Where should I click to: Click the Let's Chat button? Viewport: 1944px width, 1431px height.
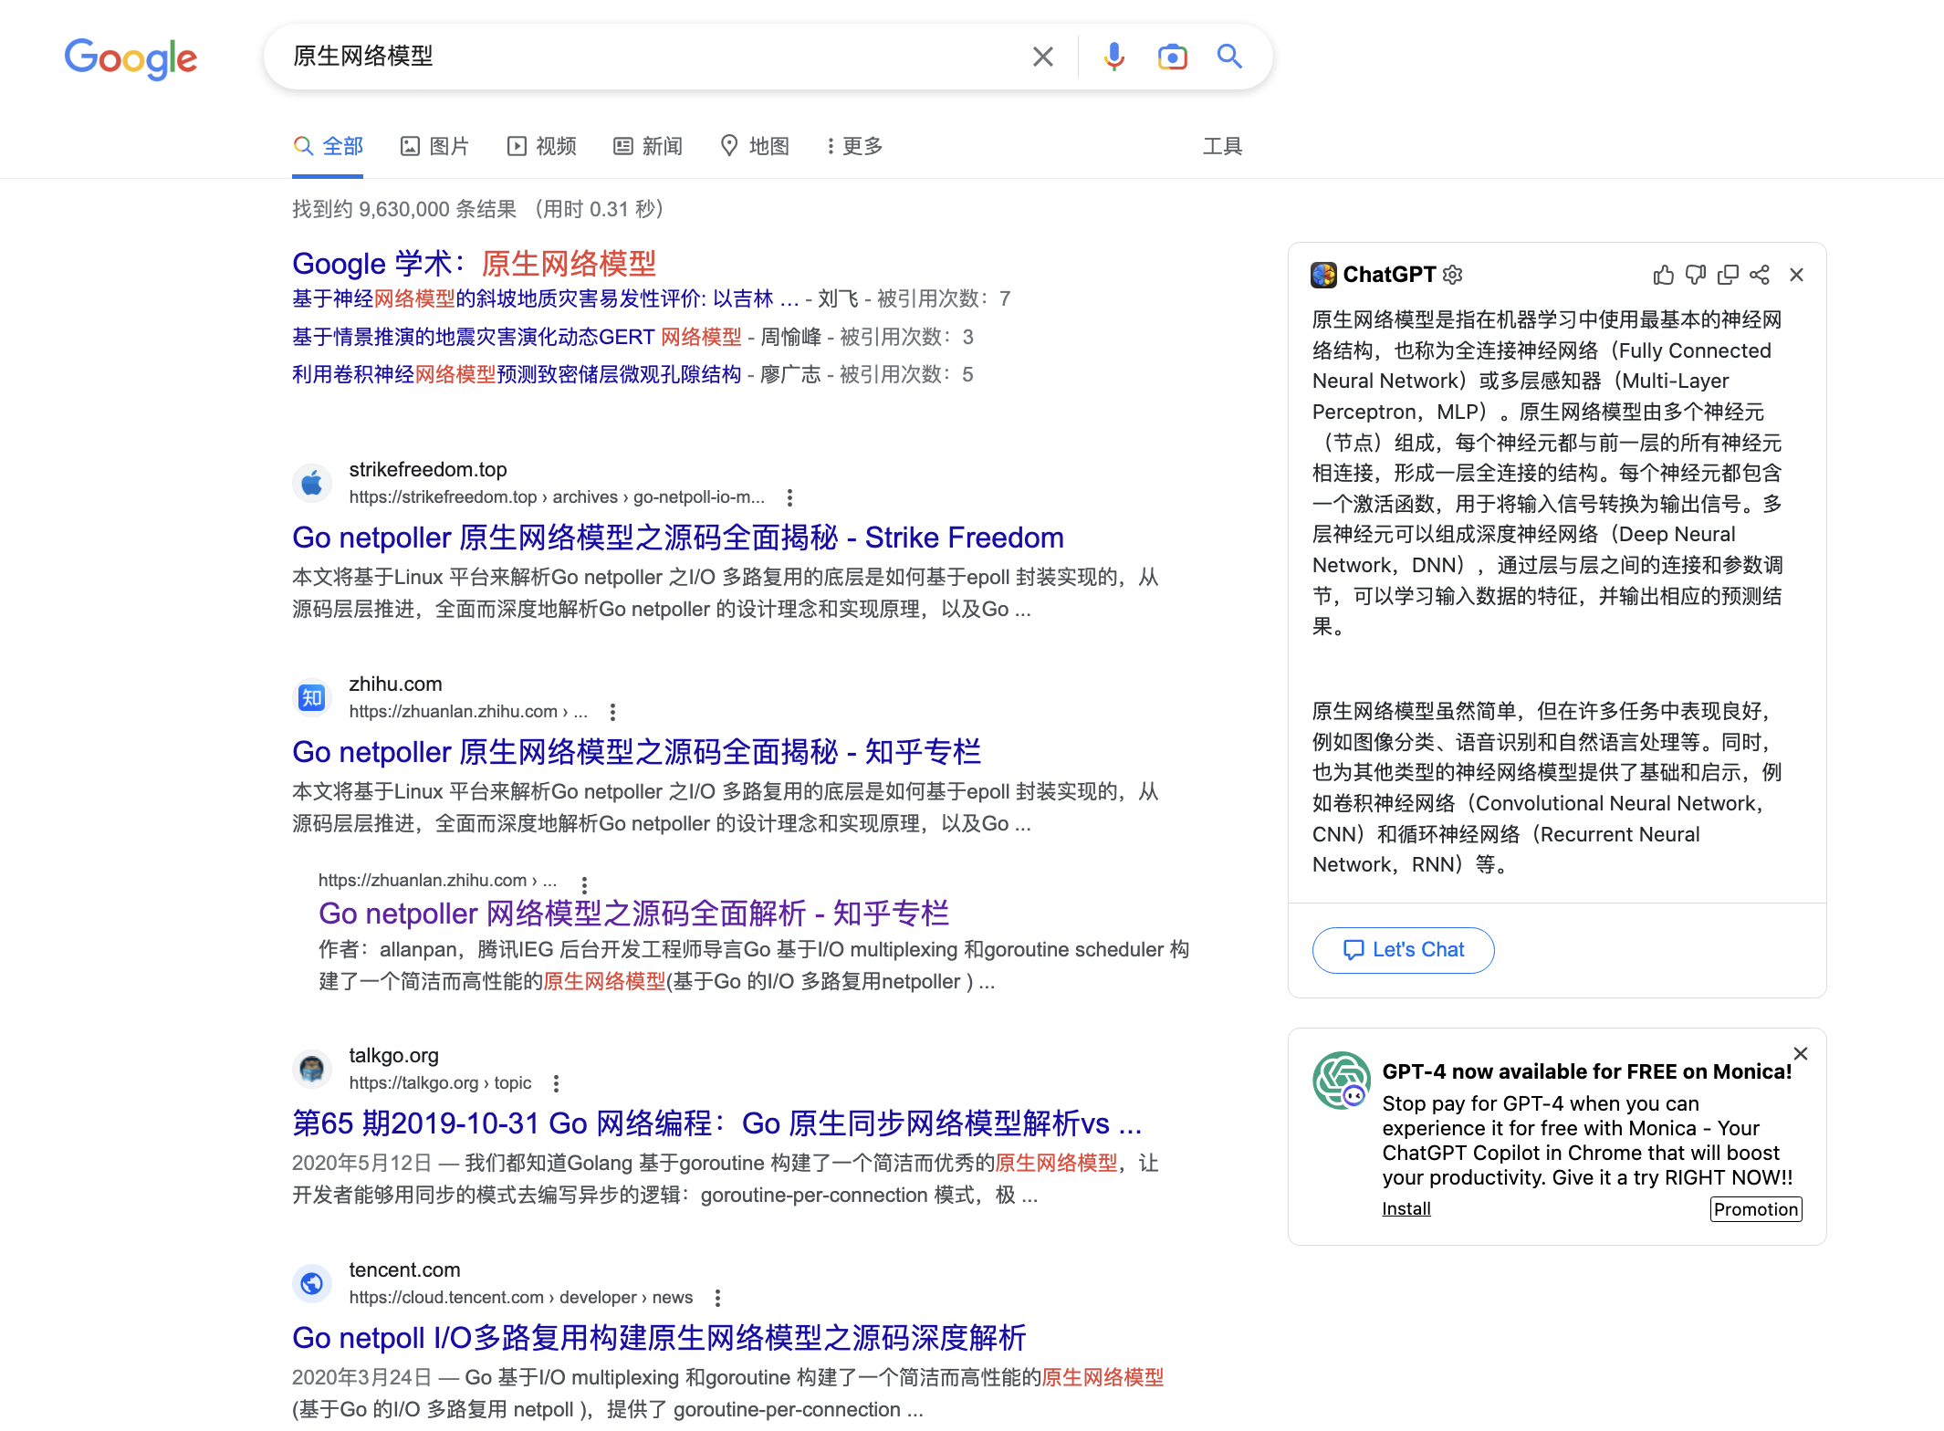pyautogui.click(x=1403, y=950)
